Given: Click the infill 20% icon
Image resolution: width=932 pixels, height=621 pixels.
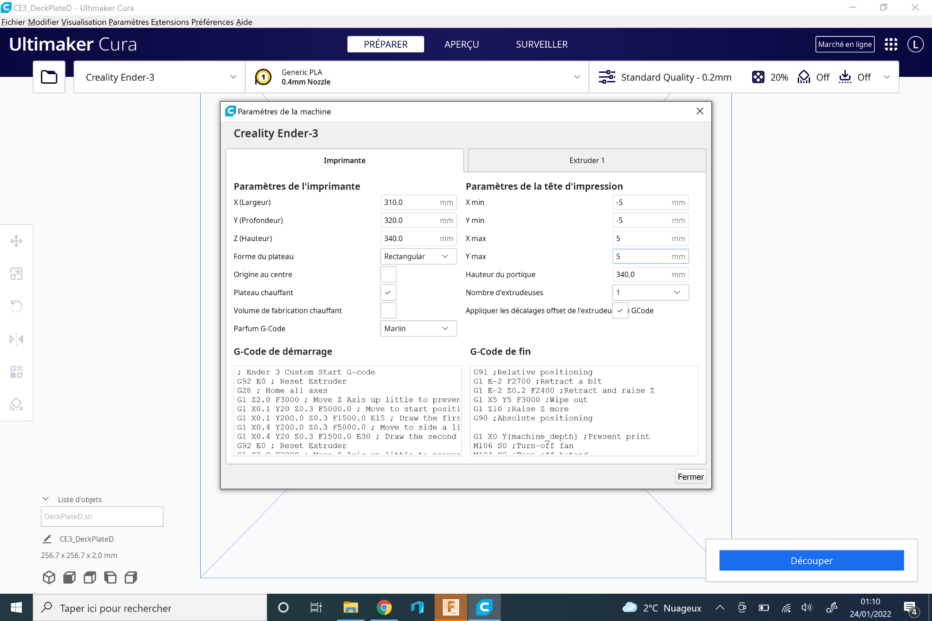Looking at the screenshot, I should pos(758,77).
